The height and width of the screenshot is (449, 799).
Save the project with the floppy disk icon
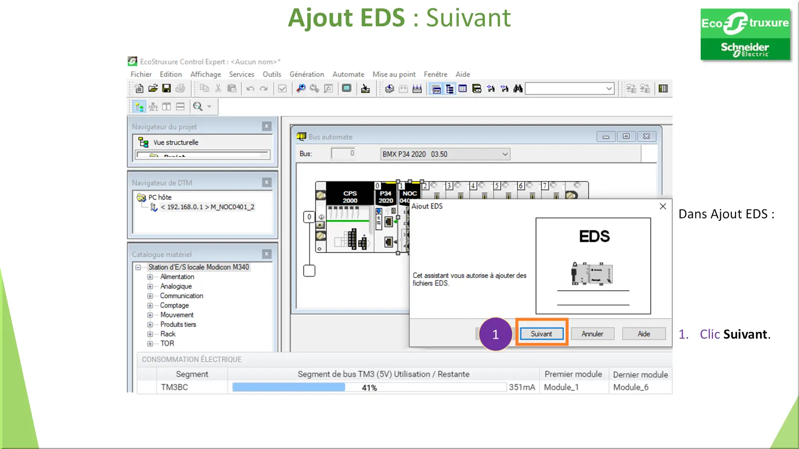(x=166, y=88)
